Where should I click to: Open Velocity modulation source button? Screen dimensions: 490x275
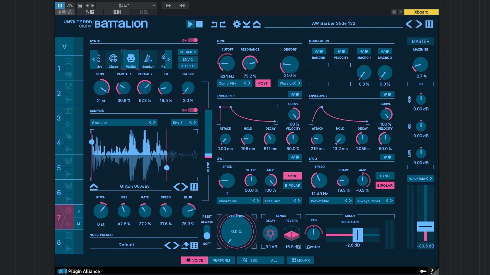coord(341,51)
